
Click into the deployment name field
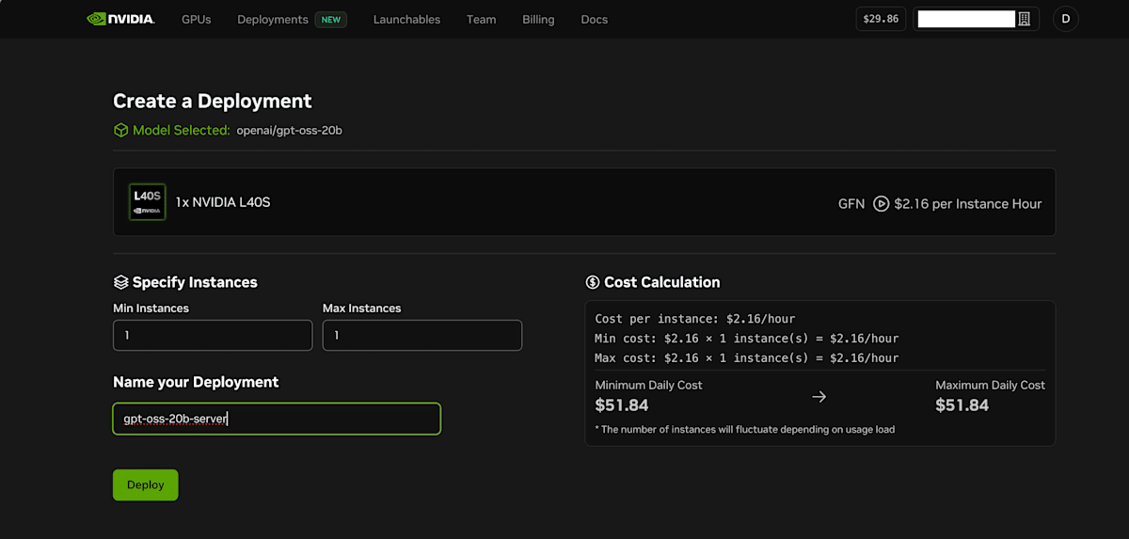pos(277,419)
